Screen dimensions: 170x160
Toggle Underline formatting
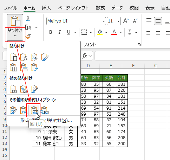(x=68, y=32)
